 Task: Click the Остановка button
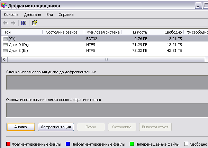122,127
